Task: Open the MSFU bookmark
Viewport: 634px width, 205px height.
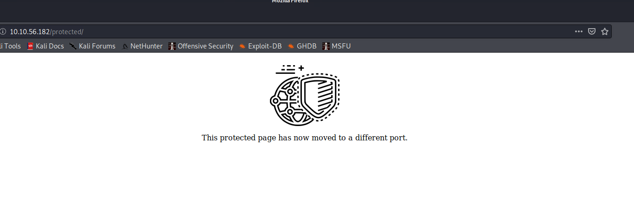Action: coord(337,46)
